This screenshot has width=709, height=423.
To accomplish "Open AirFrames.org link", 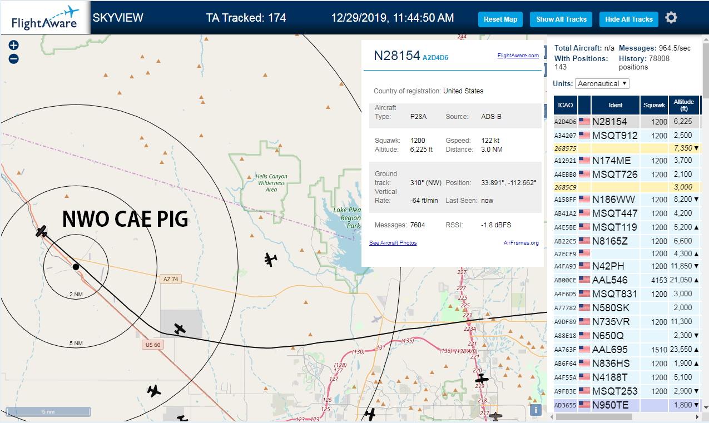I will pos(521,243).
